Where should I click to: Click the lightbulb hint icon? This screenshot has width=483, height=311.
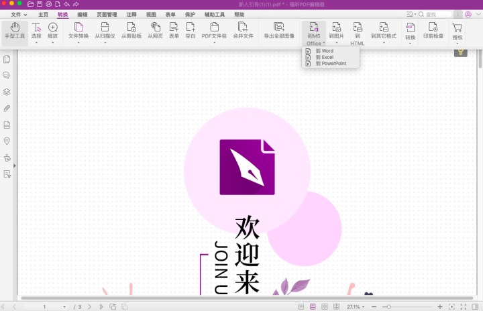tap(460, 52)
